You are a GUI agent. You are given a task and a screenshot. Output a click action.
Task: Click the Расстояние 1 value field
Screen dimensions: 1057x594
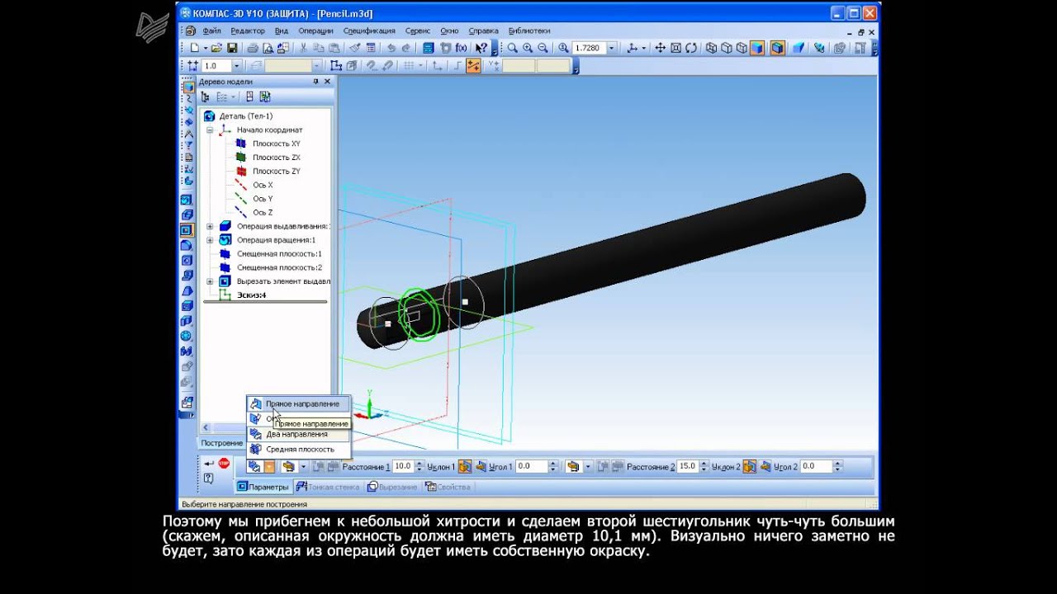point(404,466)
